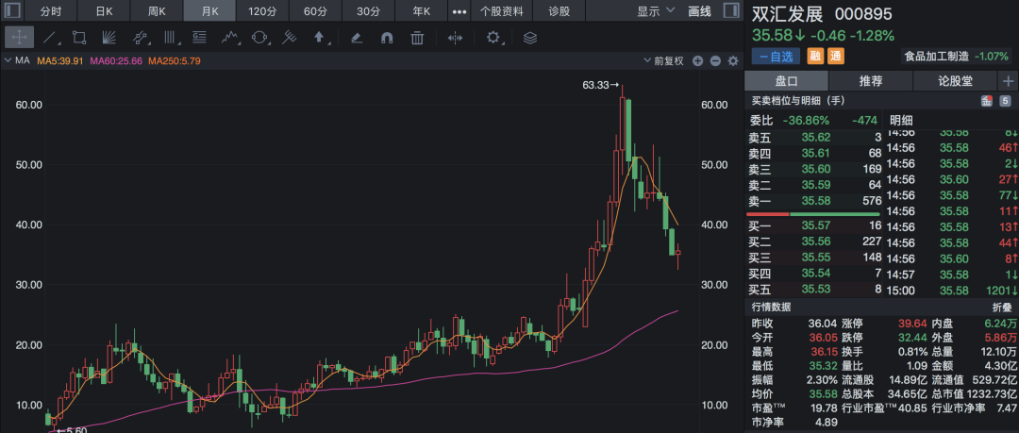Screen dimensions: 1019x433
Task: Select the up arrow marker tool
Action: click(x=320, y=38)
